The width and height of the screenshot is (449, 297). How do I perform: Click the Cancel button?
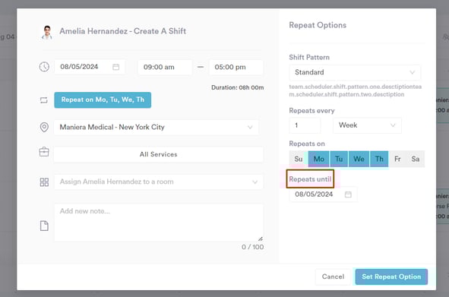click(x=333, y=276)
